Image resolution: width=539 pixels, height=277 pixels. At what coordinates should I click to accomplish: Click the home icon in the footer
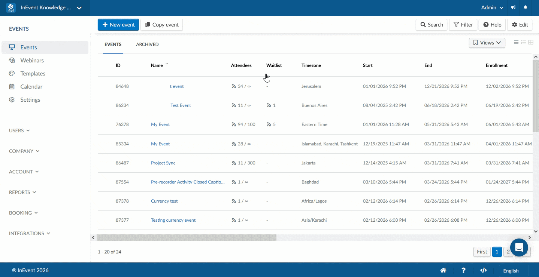tap(443, 270)
